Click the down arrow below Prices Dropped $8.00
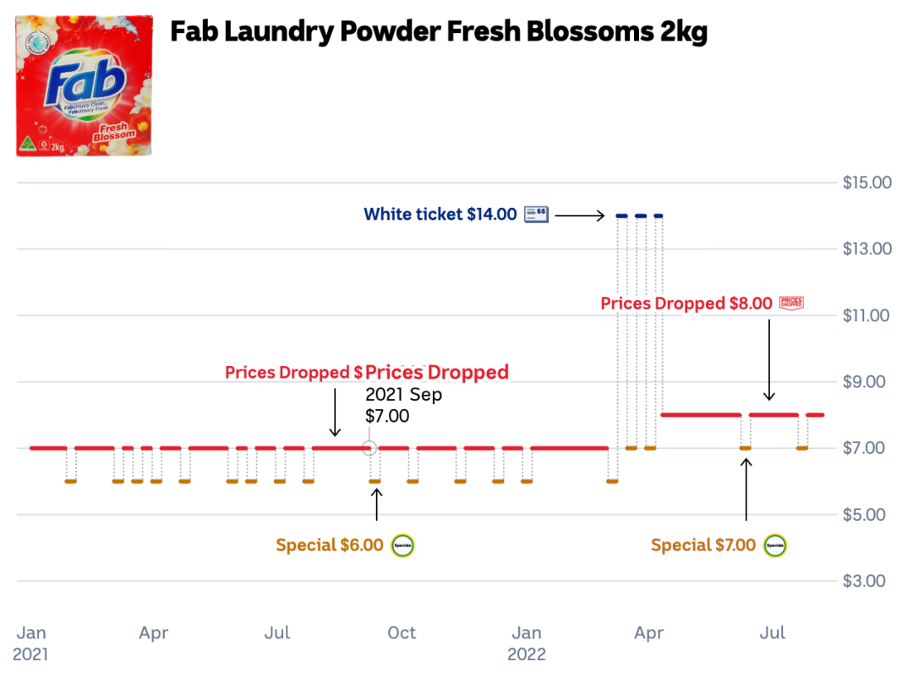The image size is (913, 689). 768,358
